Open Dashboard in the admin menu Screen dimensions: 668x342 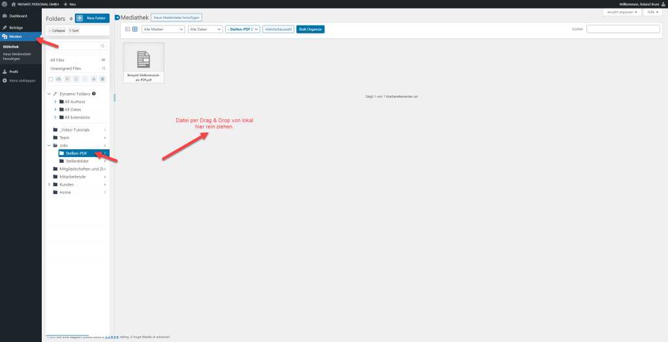click(x=18, y=16)
